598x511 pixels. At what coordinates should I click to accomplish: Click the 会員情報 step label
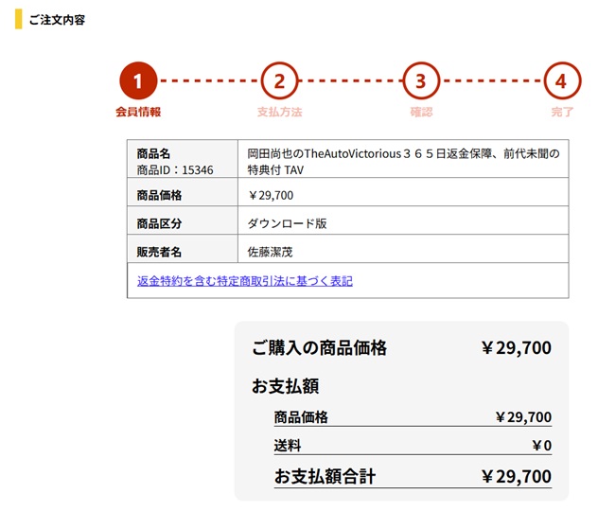tap(138, 112)
